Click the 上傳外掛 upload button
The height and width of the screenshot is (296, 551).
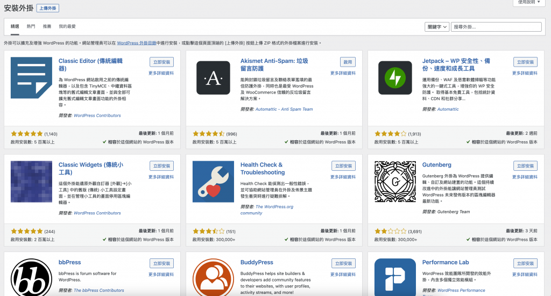[48, 8]
